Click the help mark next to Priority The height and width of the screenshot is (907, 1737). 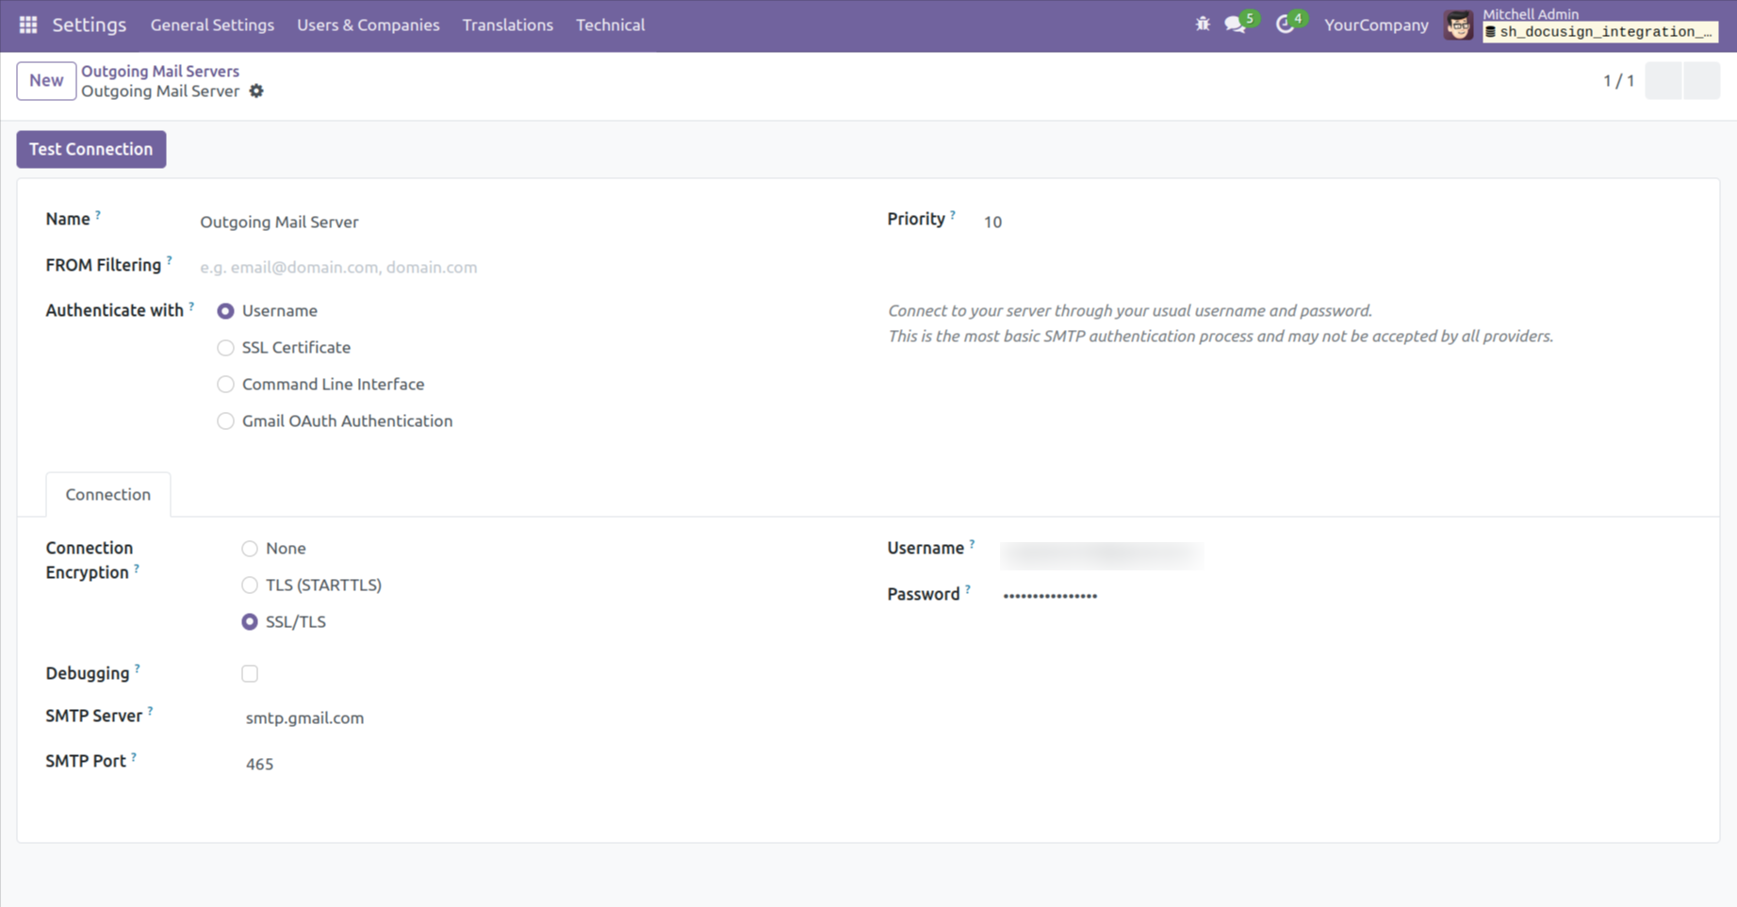953,215
